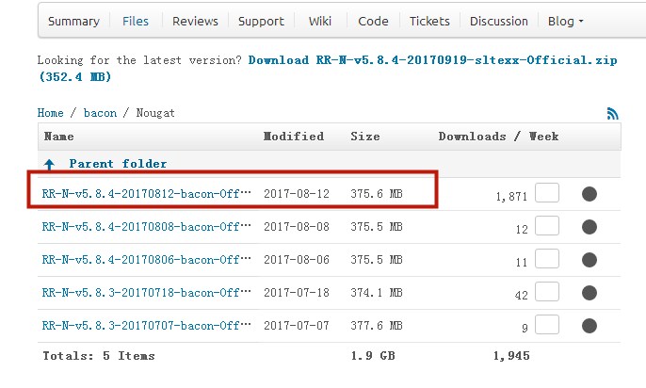This screenshot has height=388, width=646.
Task: Click the 375.6 MB size value
Action: tap(377, 194)
